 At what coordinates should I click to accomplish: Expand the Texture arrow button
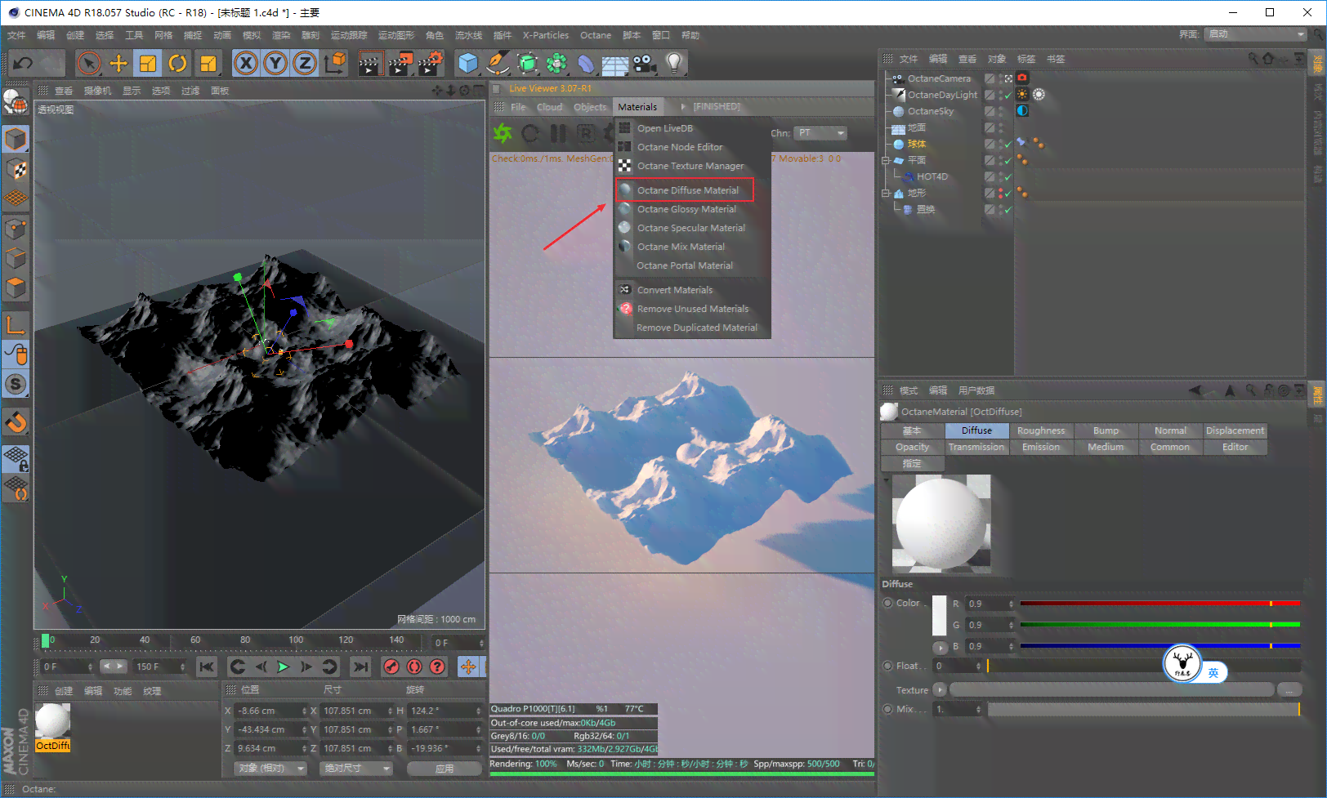[941, 689]
